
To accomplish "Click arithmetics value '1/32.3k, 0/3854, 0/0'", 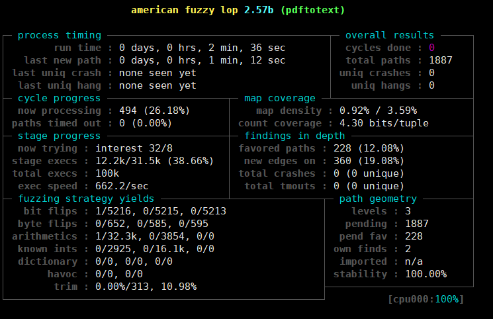I will pyautogui.click(x=155, y=236).
